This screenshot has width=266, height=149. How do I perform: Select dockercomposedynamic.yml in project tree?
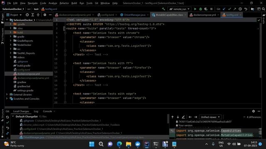pos(33,78)
